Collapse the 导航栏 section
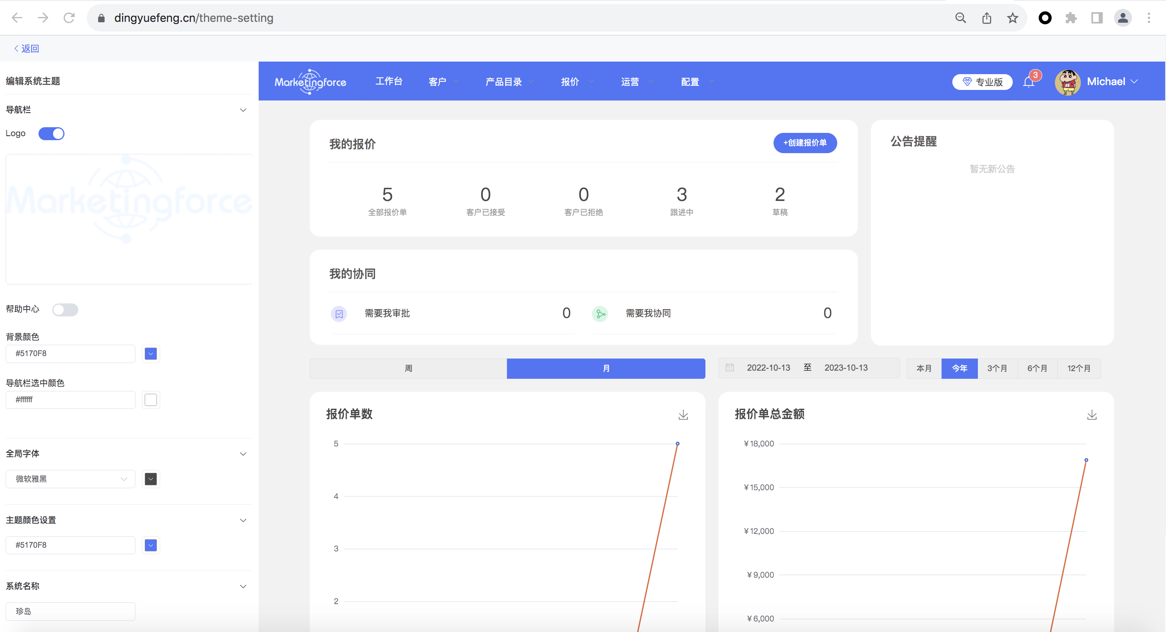 coord(243,110)
